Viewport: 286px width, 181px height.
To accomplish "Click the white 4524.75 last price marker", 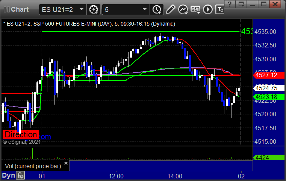I will 268,88.
